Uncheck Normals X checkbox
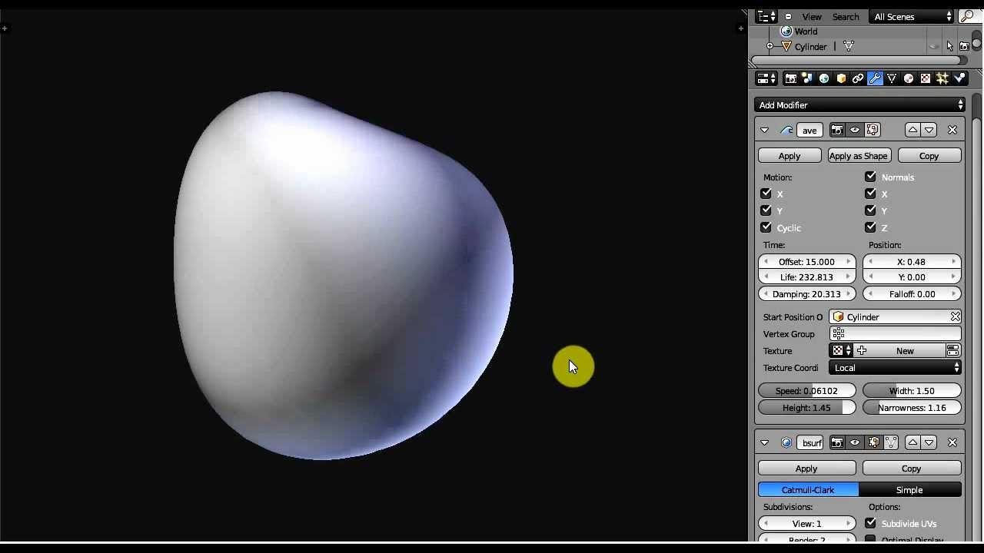Image resolution: width=984 pixels, height=553 pixels. click(870, 194)
